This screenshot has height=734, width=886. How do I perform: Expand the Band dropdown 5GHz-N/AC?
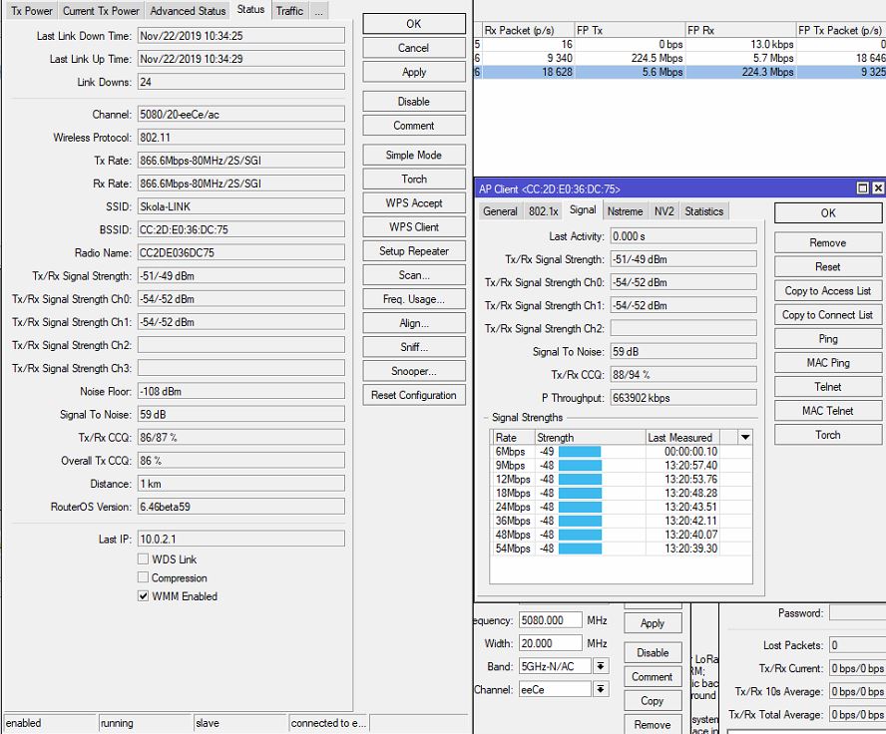point(600,666)
